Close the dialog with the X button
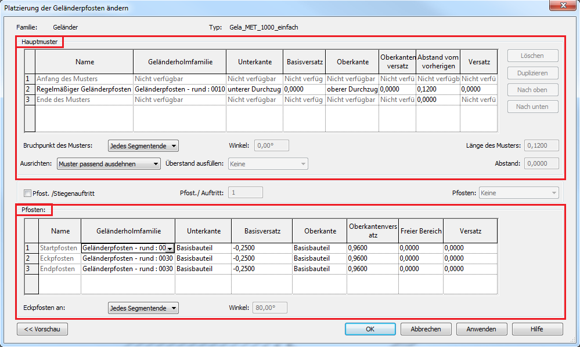Screen dimensions: 580x347 click(561, 7)
